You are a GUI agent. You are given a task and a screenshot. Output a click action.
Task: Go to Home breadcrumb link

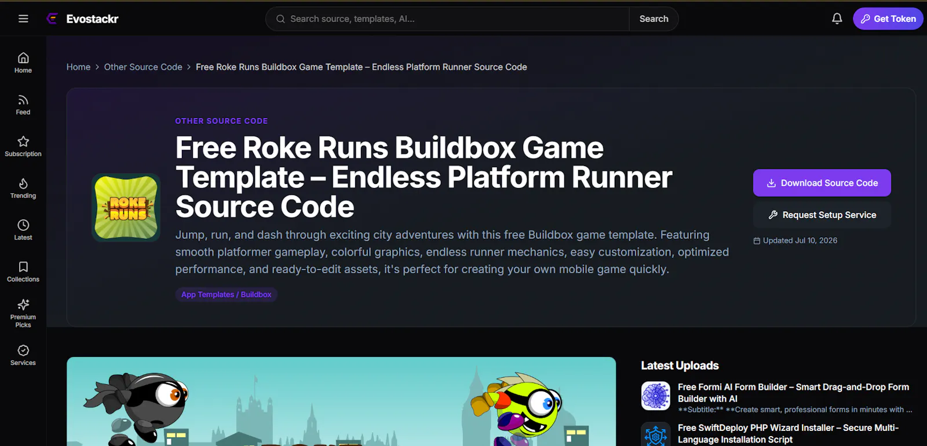(x=78, y=67)
